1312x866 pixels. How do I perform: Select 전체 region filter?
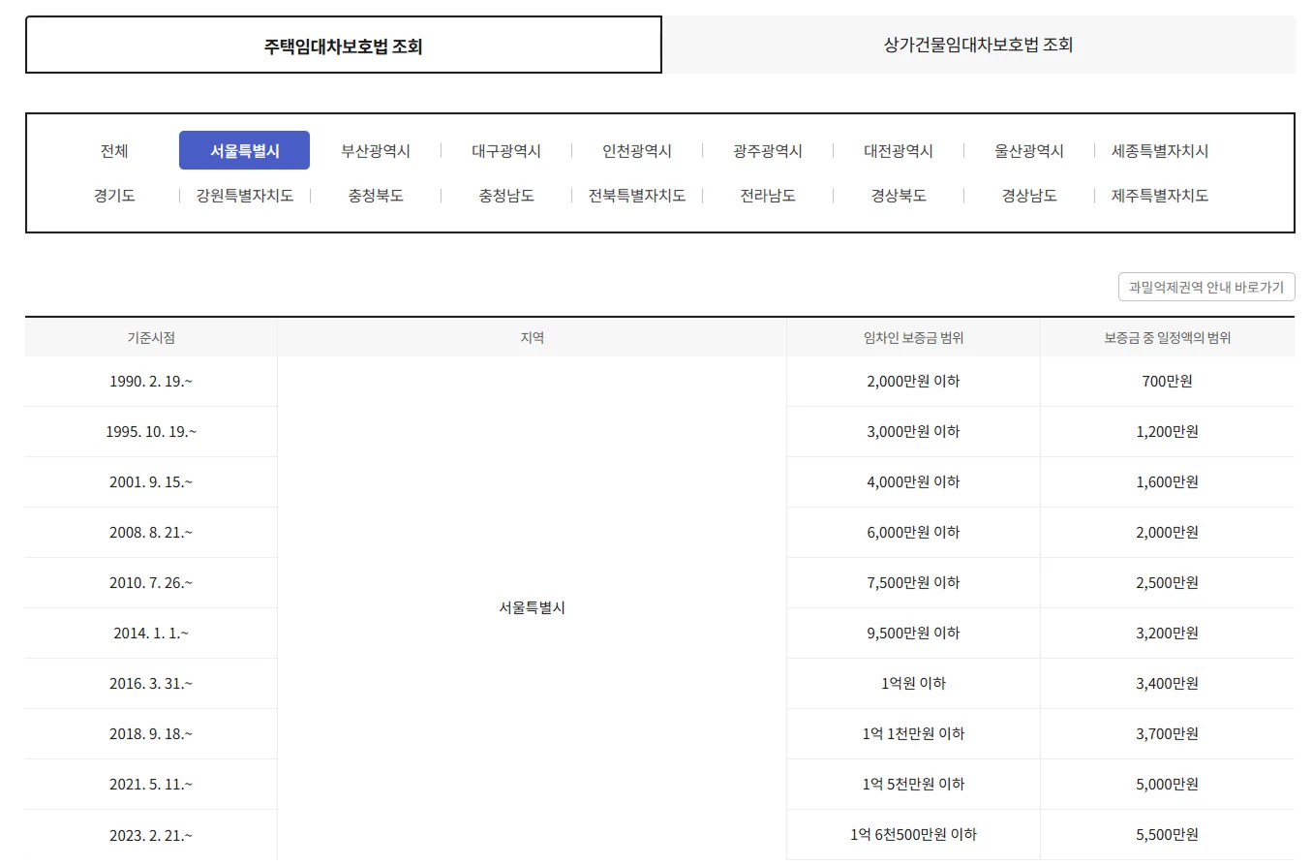click(114, 151)
